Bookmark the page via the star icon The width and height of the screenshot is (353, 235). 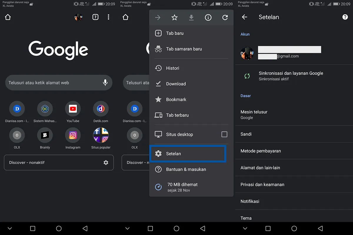(174, 17)
